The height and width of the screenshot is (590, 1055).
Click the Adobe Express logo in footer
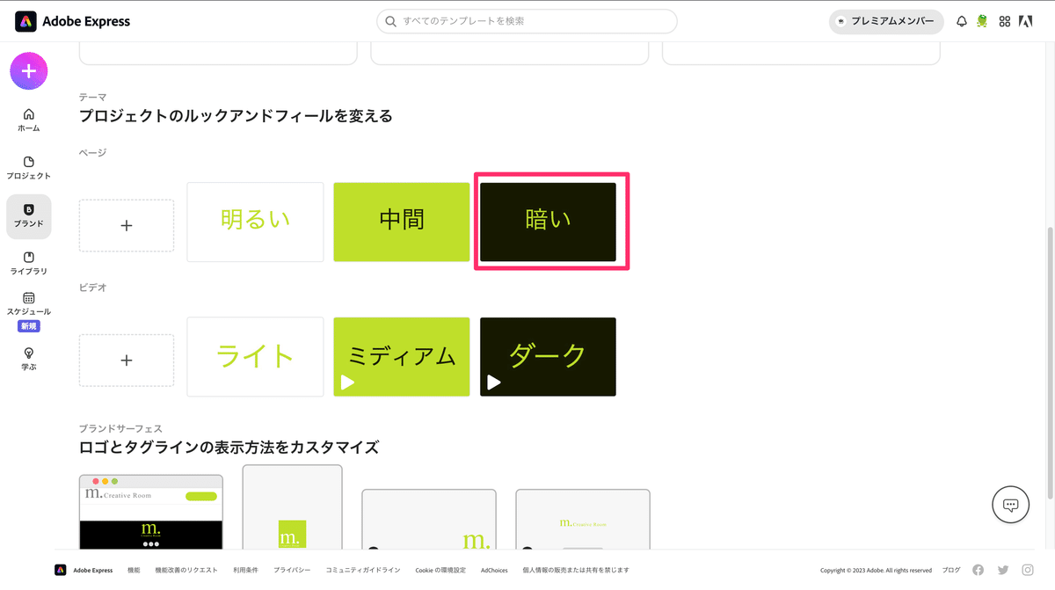tap(61, 570)
